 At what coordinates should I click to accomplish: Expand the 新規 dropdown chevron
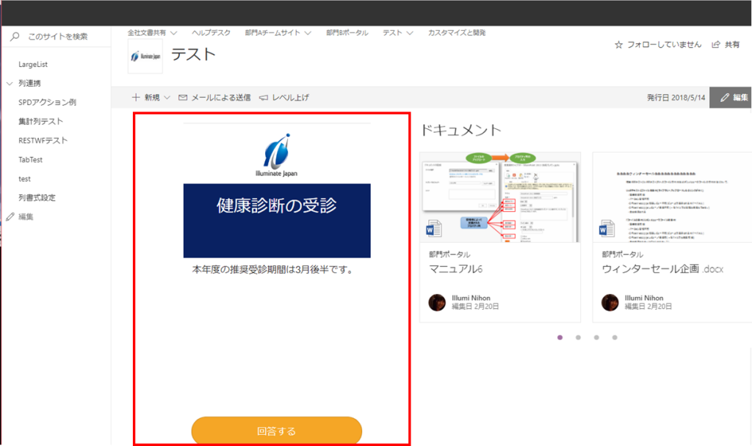167,98
